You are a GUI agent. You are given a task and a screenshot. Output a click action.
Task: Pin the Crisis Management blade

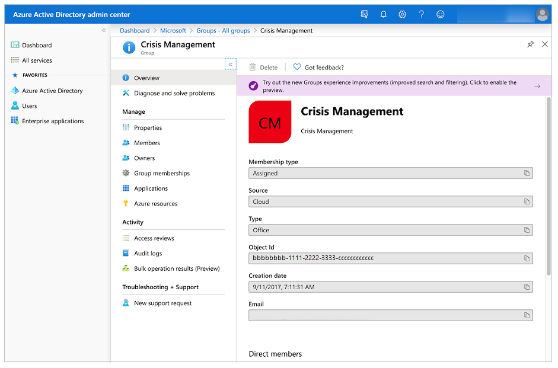tap(530, 44)
